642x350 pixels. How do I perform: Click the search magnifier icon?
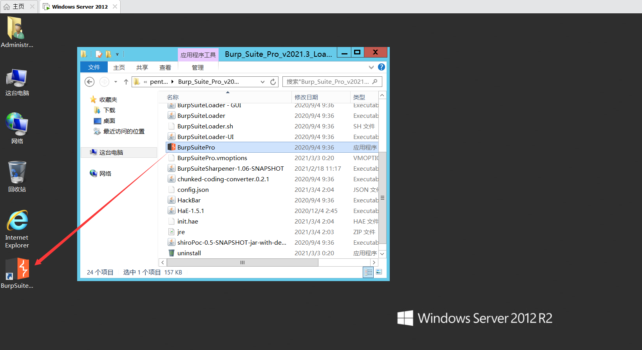(x=375, y=81)
